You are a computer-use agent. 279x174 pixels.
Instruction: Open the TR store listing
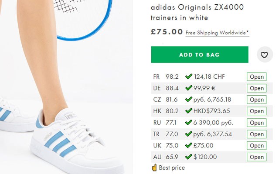tap(257, 134)
